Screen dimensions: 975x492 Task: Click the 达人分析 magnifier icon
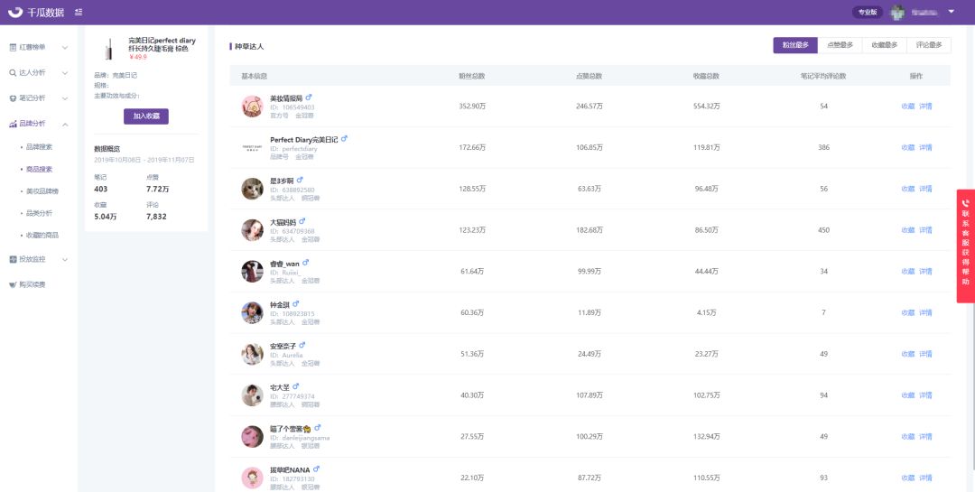click(x=13, y=73)
